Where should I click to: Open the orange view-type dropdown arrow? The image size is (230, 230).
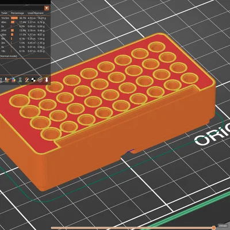pyautogui.click(x=47, y=8)
